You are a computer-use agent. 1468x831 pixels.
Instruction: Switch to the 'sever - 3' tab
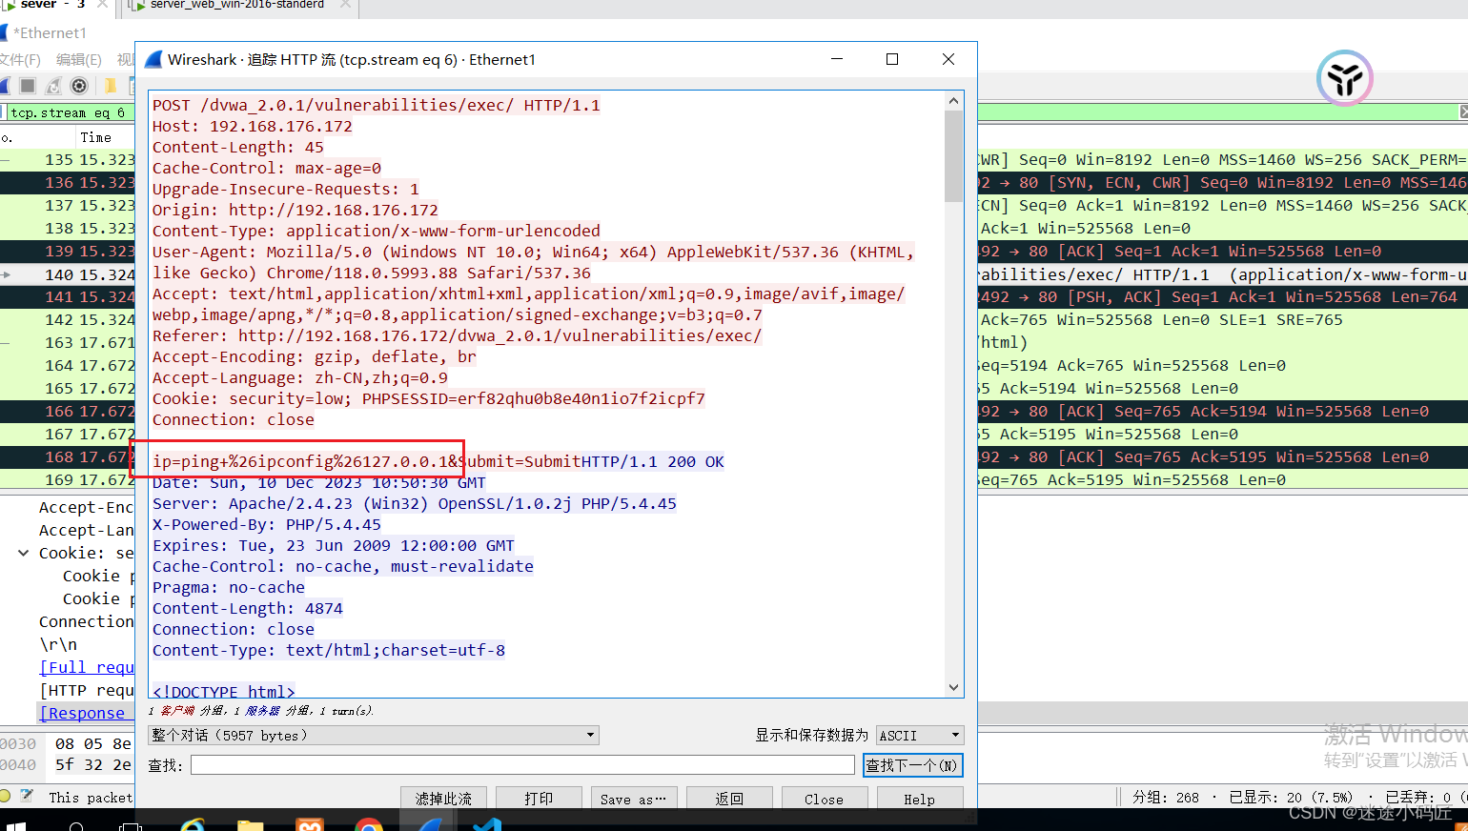pos(53,5)
